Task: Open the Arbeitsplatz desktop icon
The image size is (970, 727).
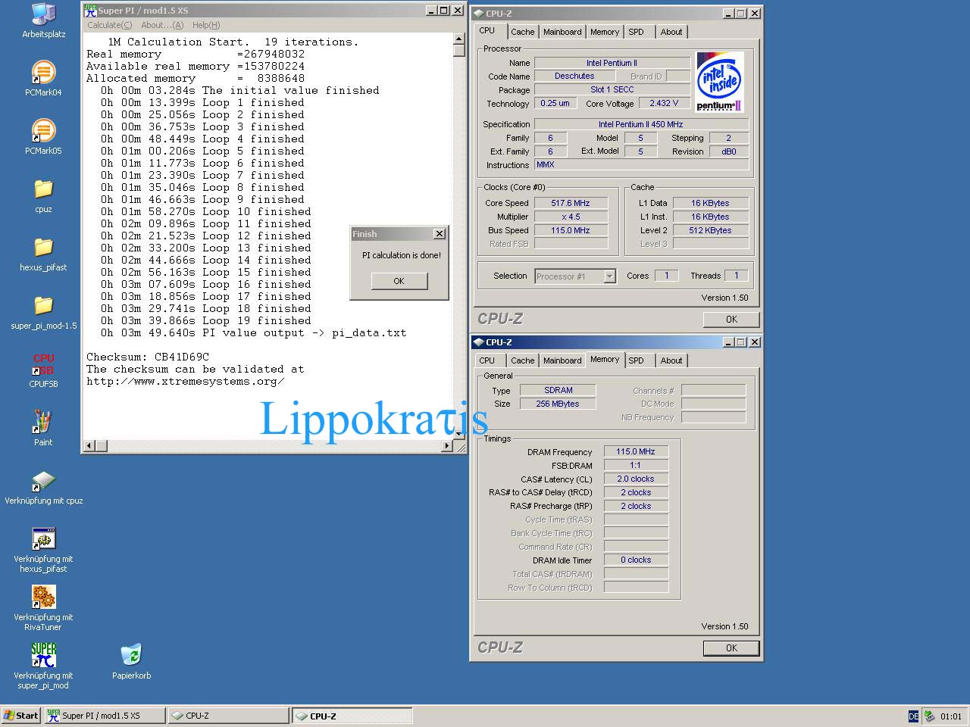Action: tap(43, 20)
